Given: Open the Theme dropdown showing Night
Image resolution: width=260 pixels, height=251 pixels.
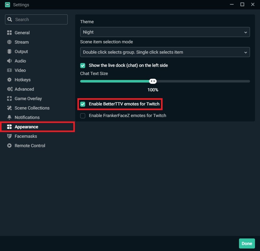Looking at the screenshot, I should pos(165,32).
